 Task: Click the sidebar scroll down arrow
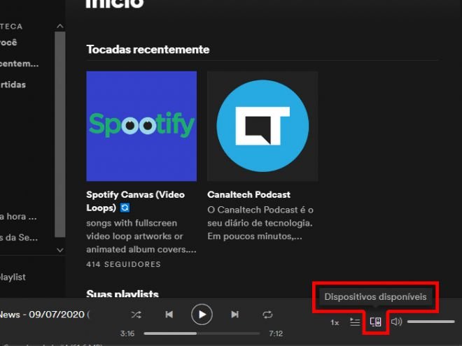(59, 250)
